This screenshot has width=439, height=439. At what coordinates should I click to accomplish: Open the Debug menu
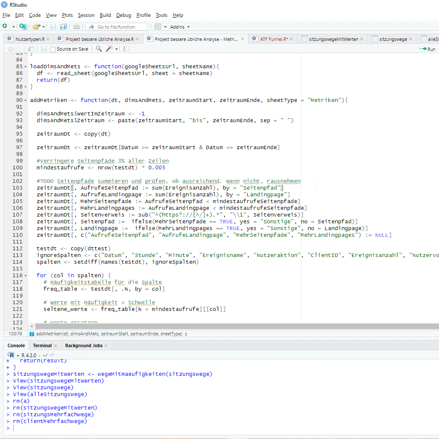[124, 15]
